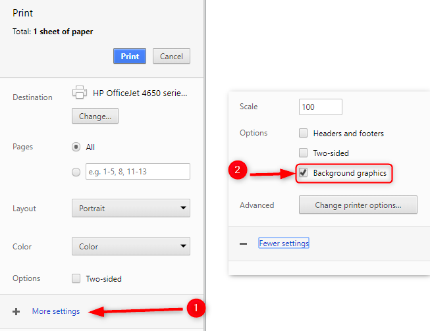Viewport: 430px width, 331px height.
Task: Cancel the print dialog
Action: pyautogui.click(x=171, y=56)
